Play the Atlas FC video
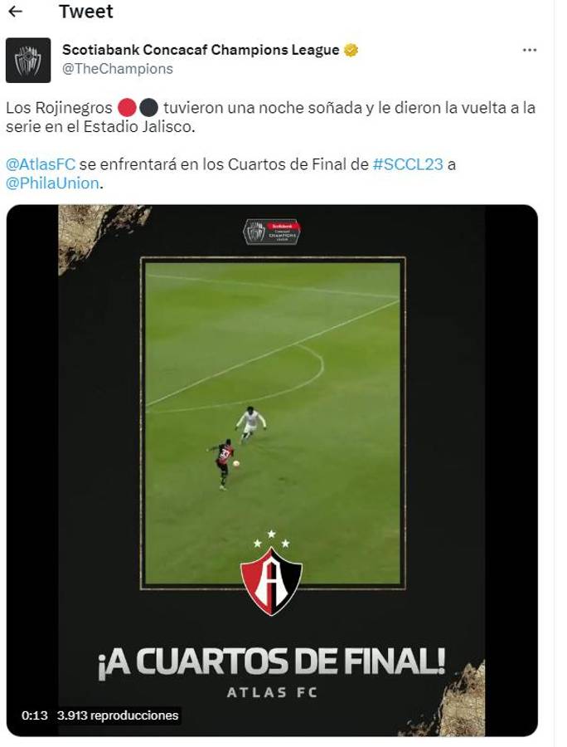The width and height of the screenshot is (567, 747). click(272, 471)
